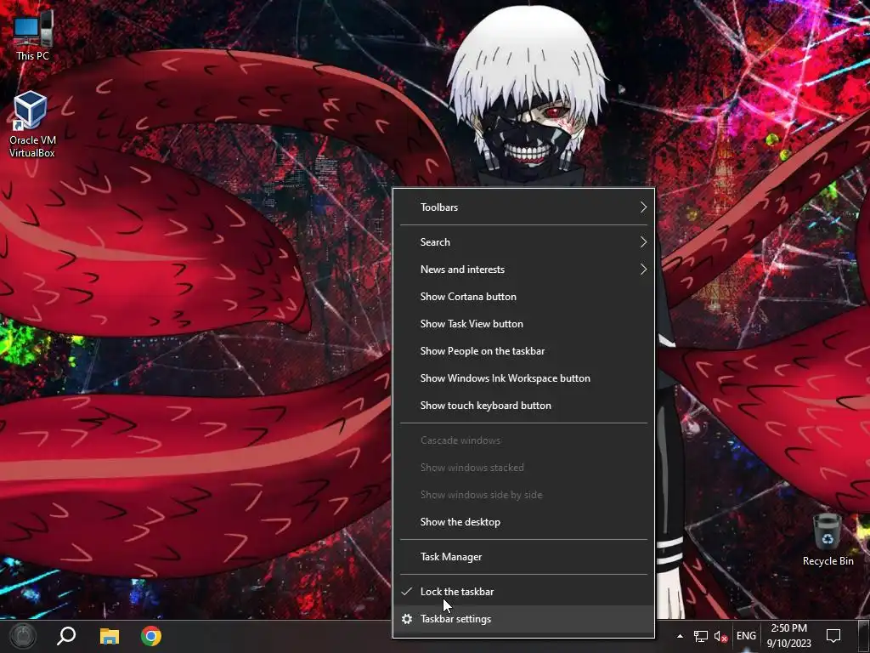Toggle Show People on the taskbar
870x653 pixels.
[x=523, y=351]
